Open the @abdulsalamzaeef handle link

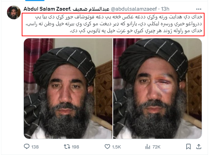pos(134,9)
